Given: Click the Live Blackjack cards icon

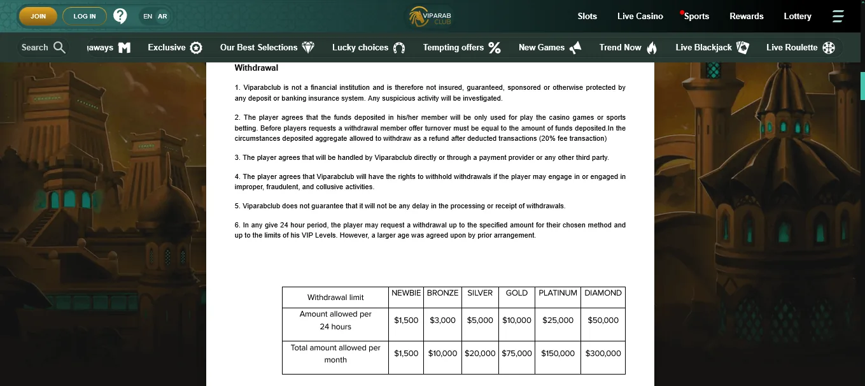Looking at the screenshot, I should pos(742,48).
